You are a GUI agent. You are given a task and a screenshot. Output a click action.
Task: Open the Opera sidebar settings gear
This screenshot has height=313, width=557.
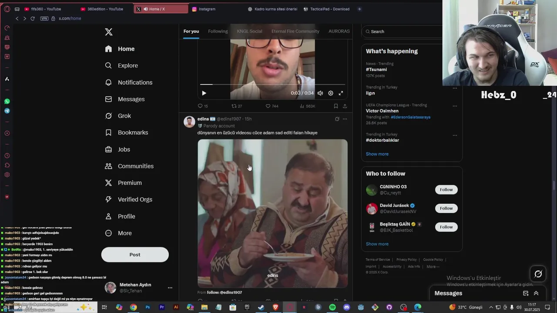pos(7,175)
